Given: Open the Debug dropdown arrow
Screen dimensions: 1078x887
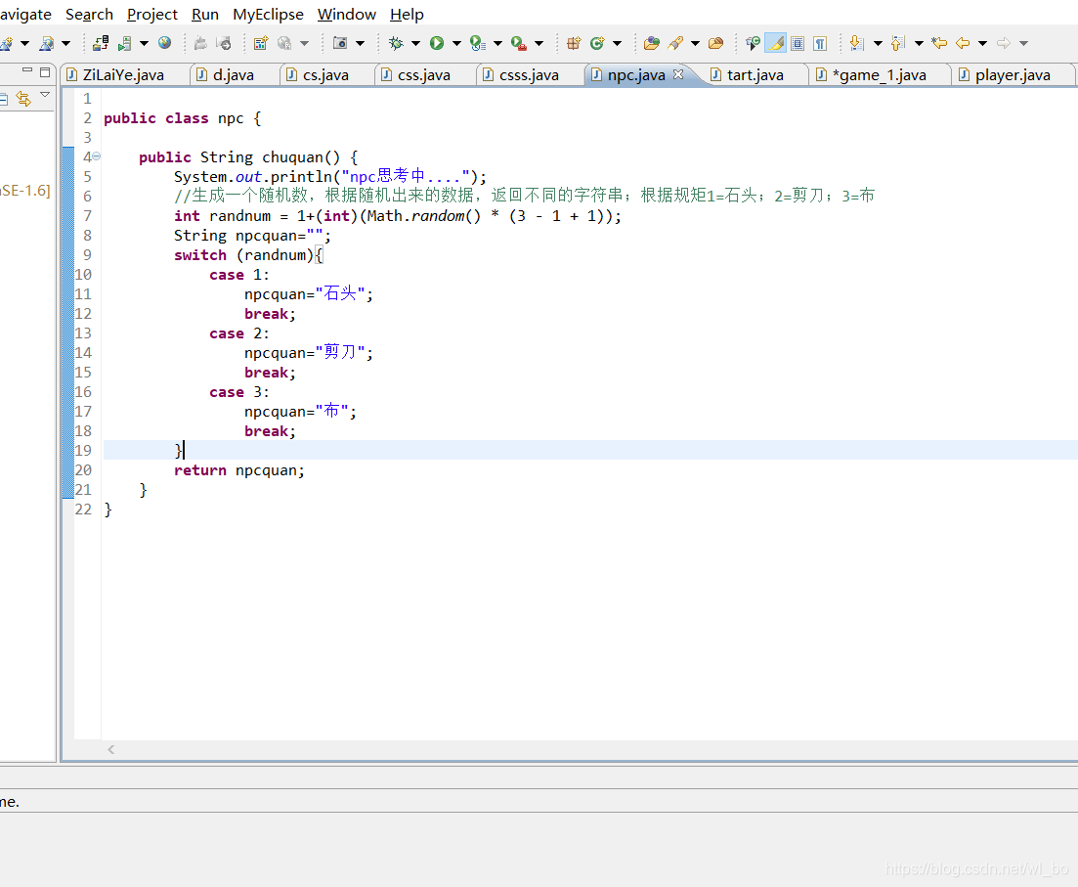Looking at the screenshot, I should (415, 43).
